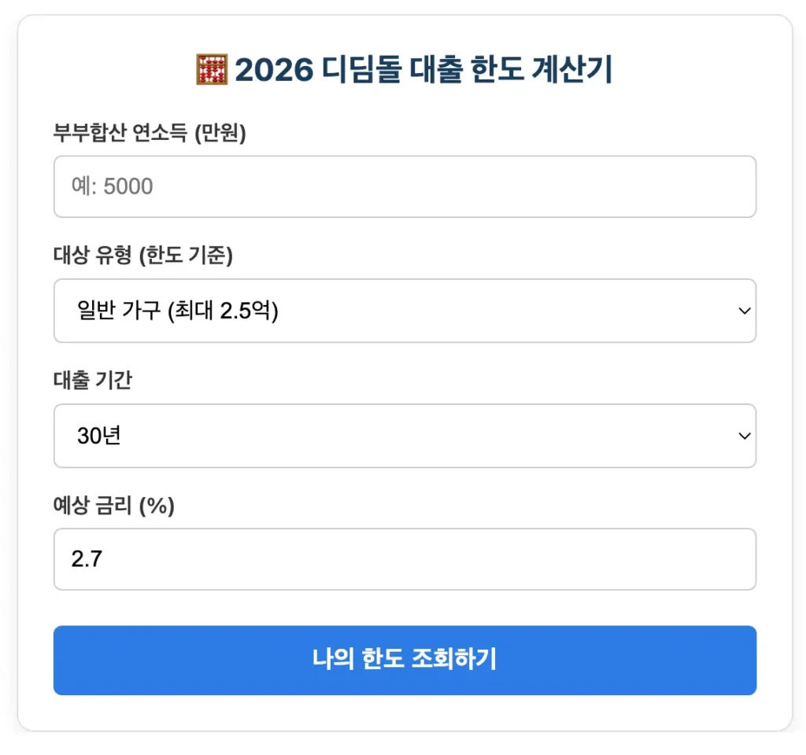Click the chevron arrow on 대상 유형 select
The height and width of the screenshot is (755, 806).
744,311
